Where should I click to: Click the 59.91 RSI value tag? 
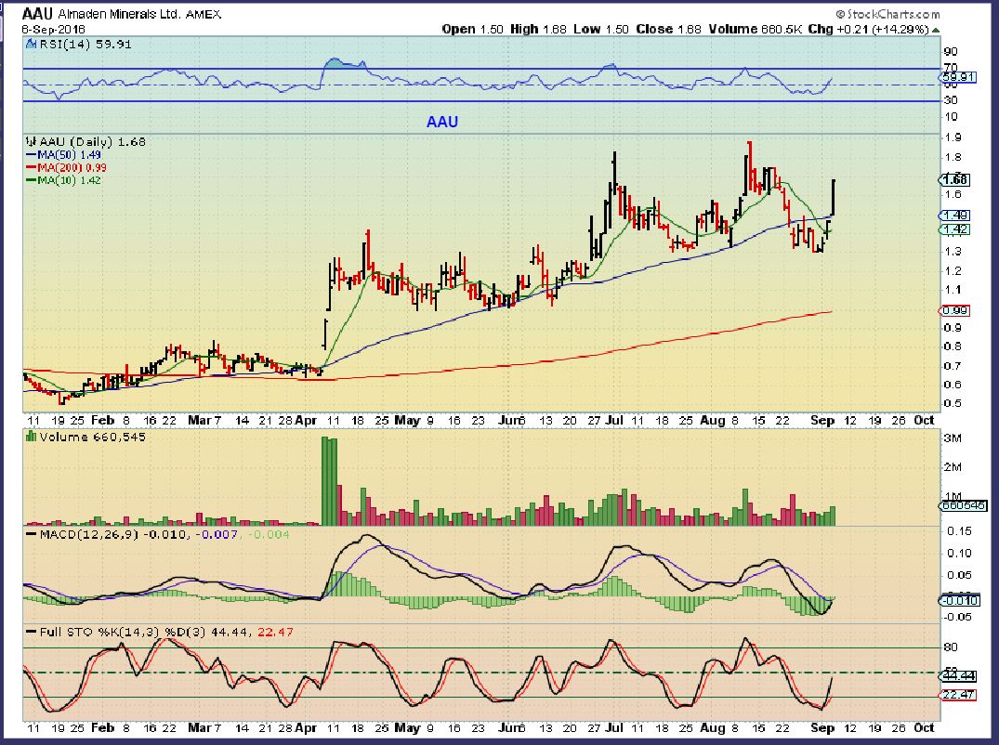[x=957, y=77]
